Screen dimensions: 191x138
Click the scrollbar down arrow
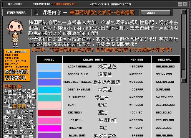point(184,80)
